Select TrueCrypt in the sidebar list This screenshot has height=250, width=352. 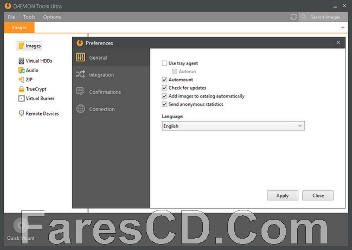tap(36, 89)
